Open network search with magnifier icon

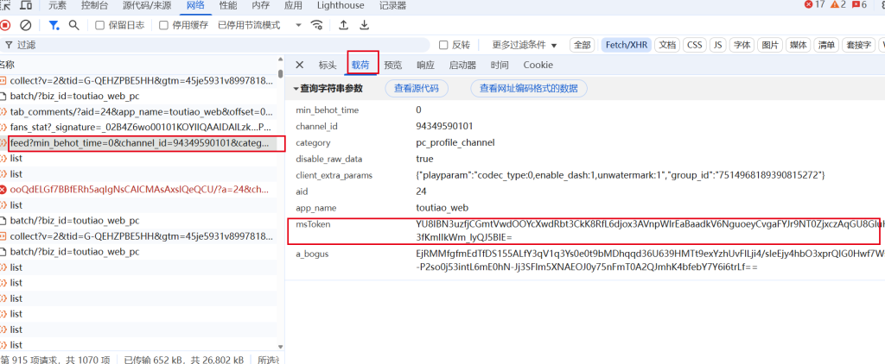pos(75,25)
